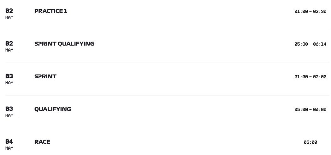Click the Qualifying session on 03 May

53,109
